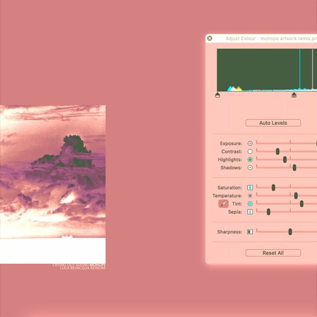The width and height of the screenshot is (317, 317).
Task: Close the Adjust Colour window
Action: [210, 38]
